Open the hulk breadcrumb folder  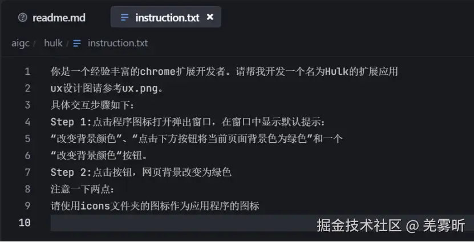(x=53, y=43)
